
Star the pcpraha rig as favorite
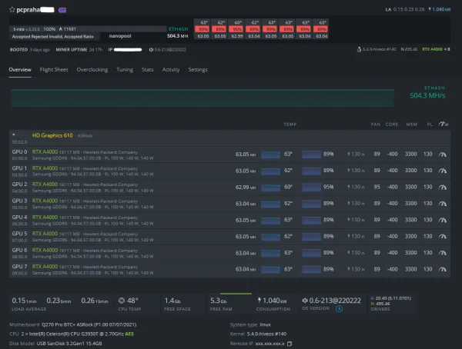click(x=12, y=10)
